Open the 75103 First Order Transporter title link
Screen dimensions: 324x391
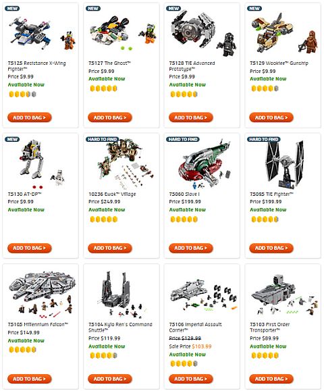click(x=270, y=328)
